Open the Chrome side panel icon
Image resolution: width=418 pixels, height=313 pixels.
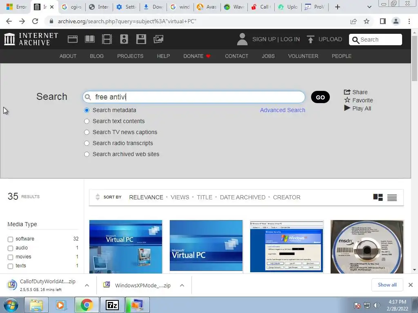point(383,21)
